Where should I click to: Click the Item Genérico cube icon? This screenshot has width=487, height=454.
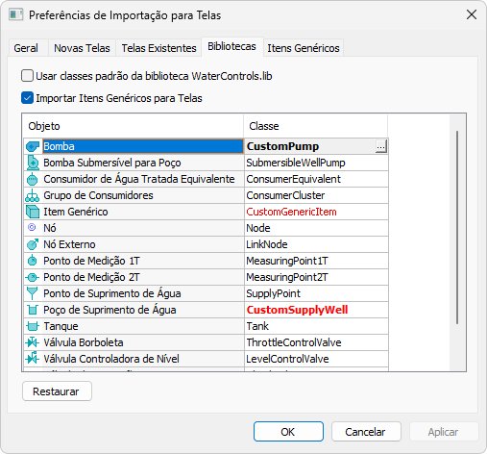[33, 212]
